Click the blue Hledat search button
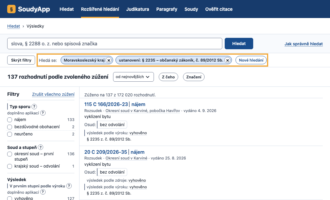The image size is (330, 200). (x=239, y=44)
